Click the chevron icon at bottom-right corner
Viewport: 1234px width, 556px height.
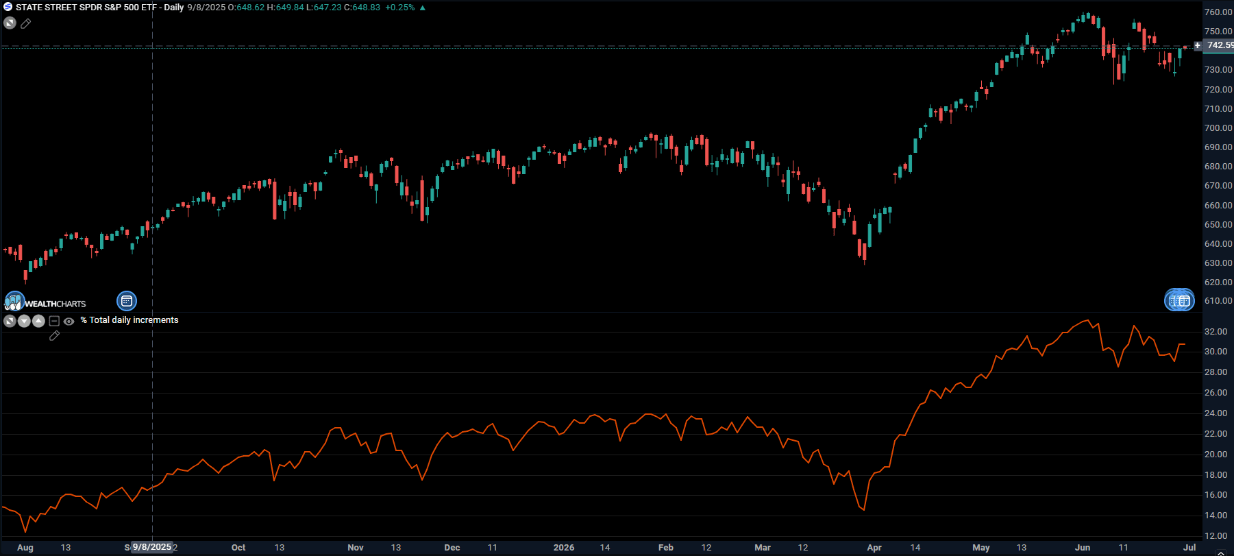[1220, 553]
